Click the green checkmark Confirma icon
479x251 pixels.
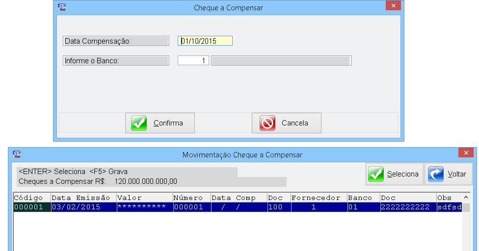[x=139, y=123]
